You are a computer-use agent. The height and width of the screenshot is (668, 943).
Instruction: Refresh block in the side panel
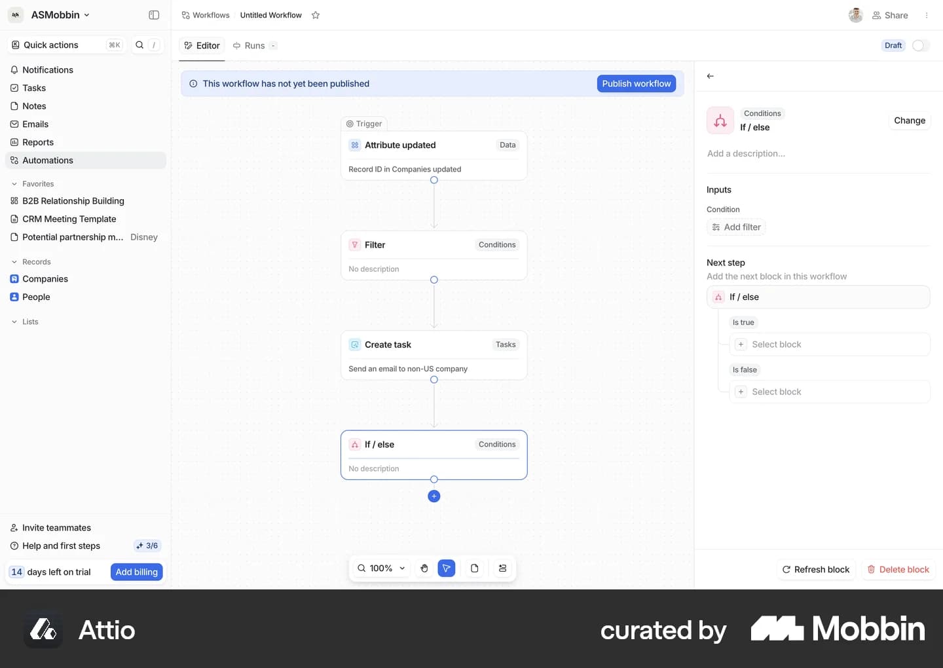coord(816,570)
